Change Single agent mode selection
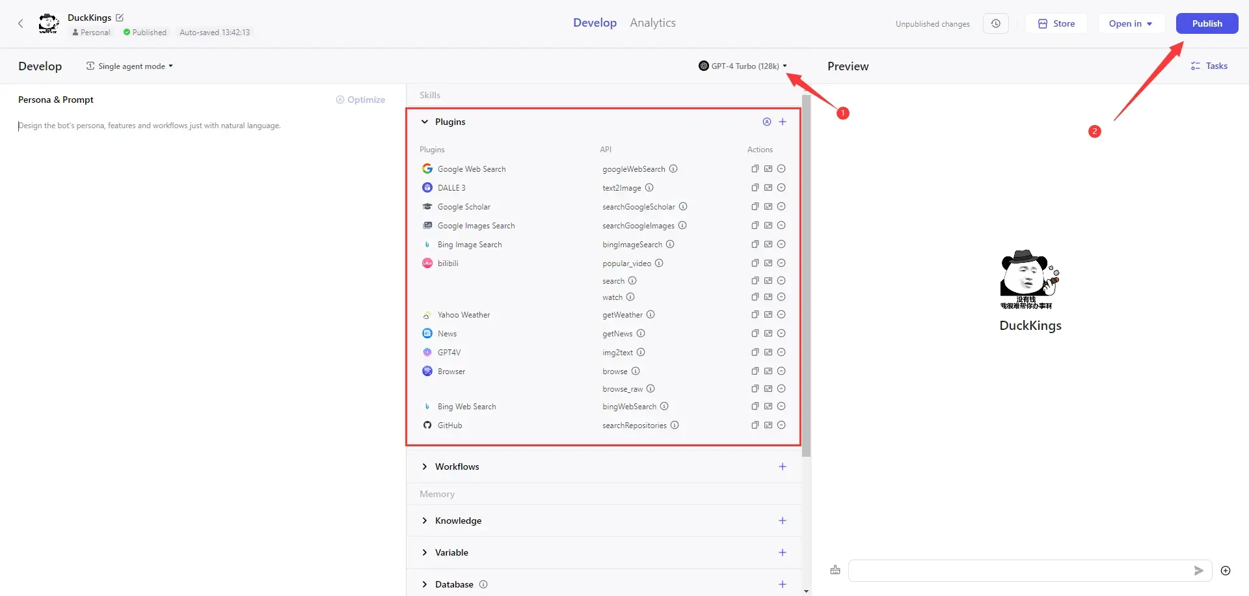 pos(129,66)
